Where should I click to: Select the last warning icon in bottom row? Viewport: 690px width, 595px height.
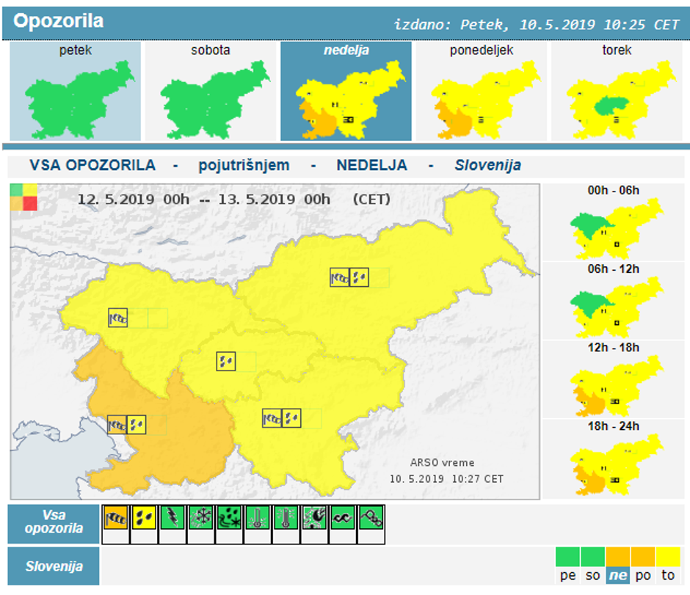click(x=371, y=516)
